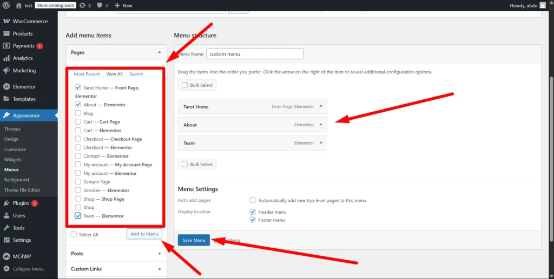
Task: Switch to the Search tab
Action: pos(136,74)
